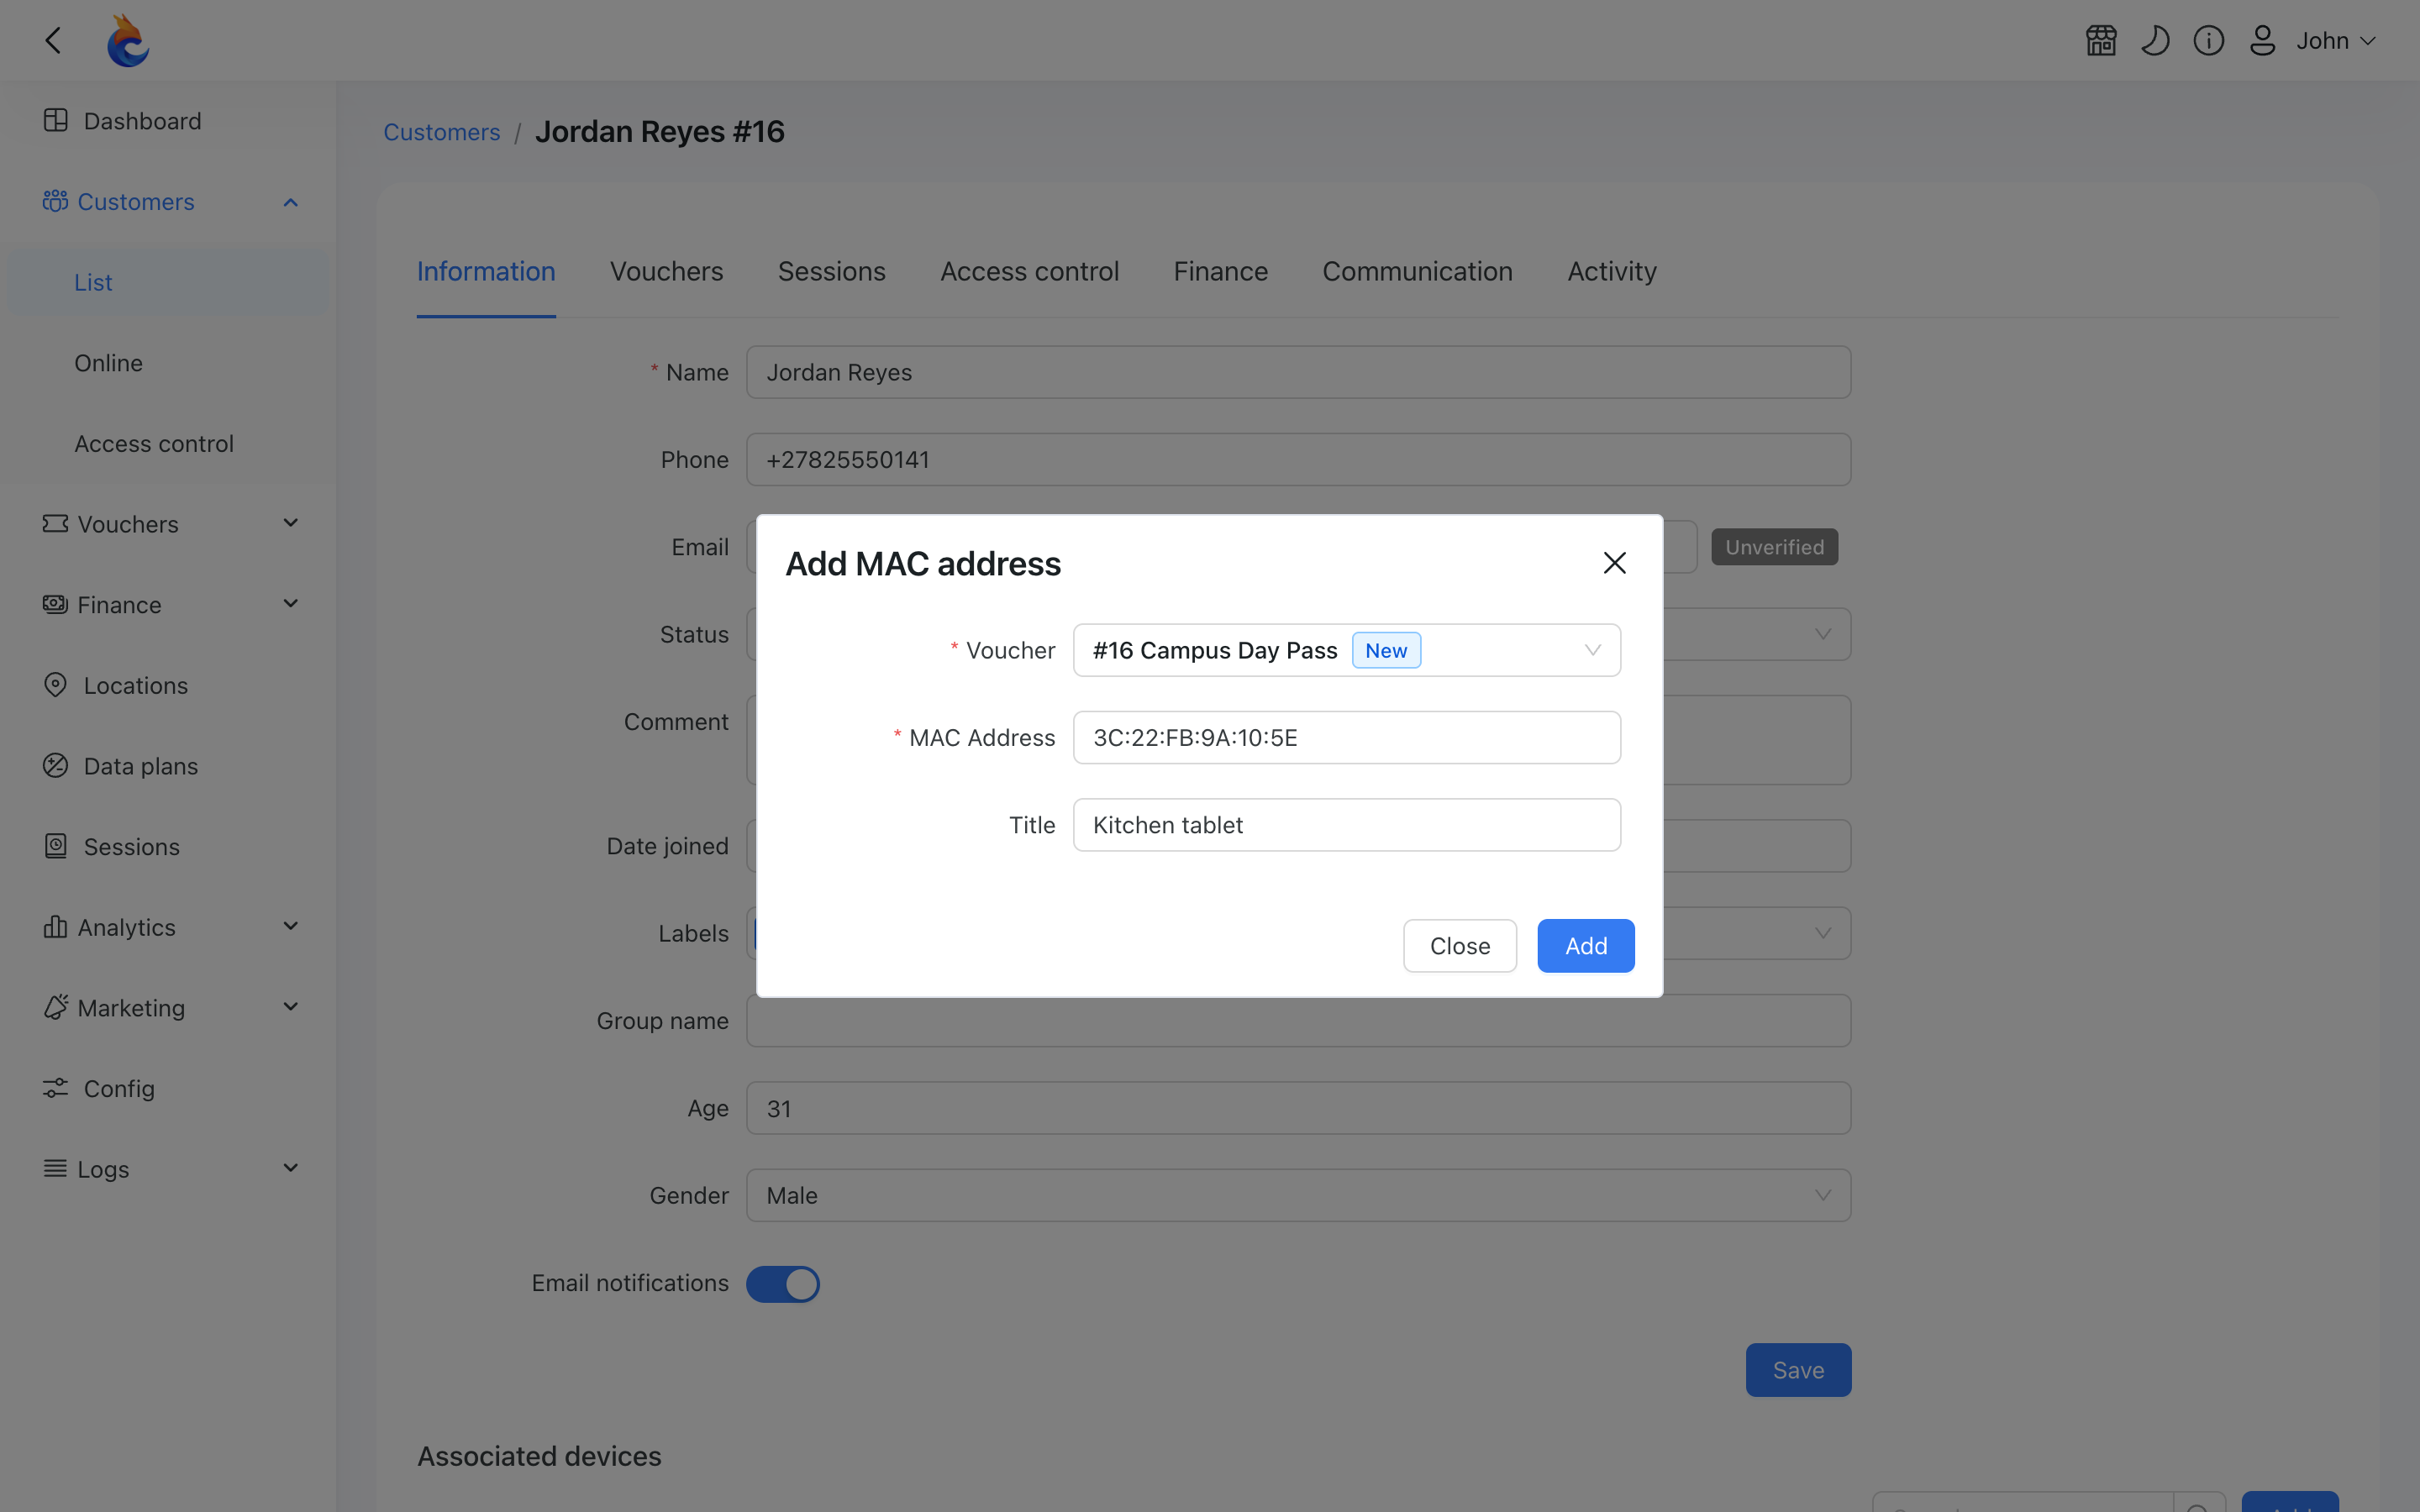
Task: Switch to the Communication tab
Action: (1417, 271)
